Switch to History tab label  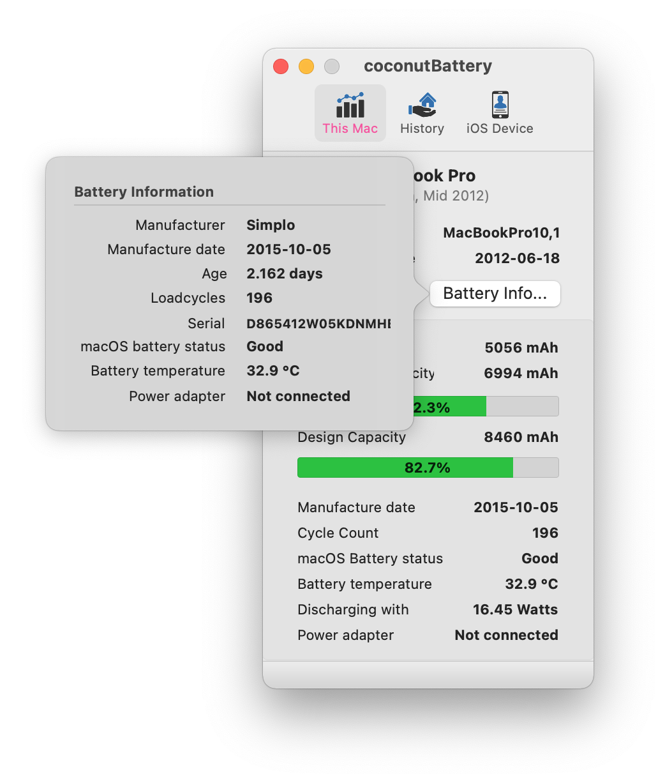coord(422,128)
